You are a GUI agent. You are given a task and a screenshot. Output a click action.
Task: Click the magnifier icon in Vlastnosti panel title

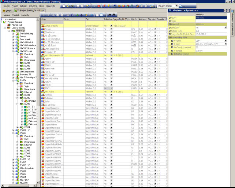click(170, 11)
